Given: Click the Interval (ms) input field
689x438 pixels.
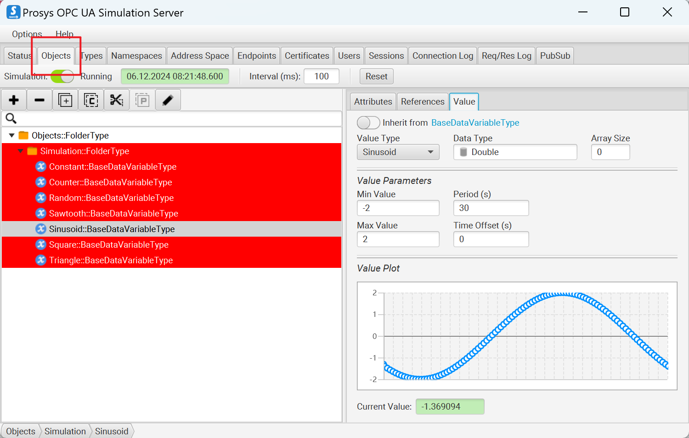Looking at the screenshot, I should coord(322,77).
